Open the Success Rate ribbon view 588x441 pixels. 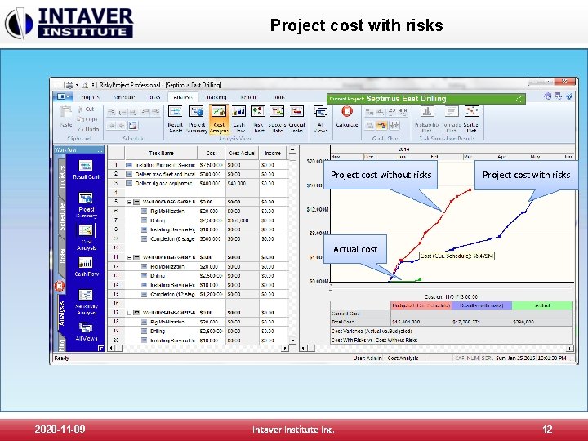click(277, 119)
